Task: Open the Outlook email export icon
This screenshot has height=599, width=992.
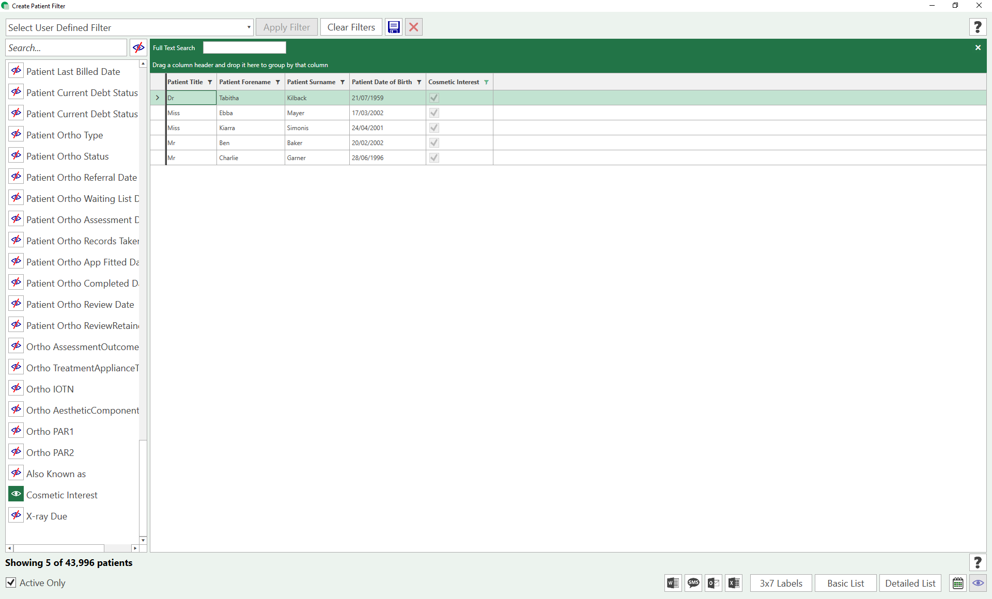Action: 713,583
